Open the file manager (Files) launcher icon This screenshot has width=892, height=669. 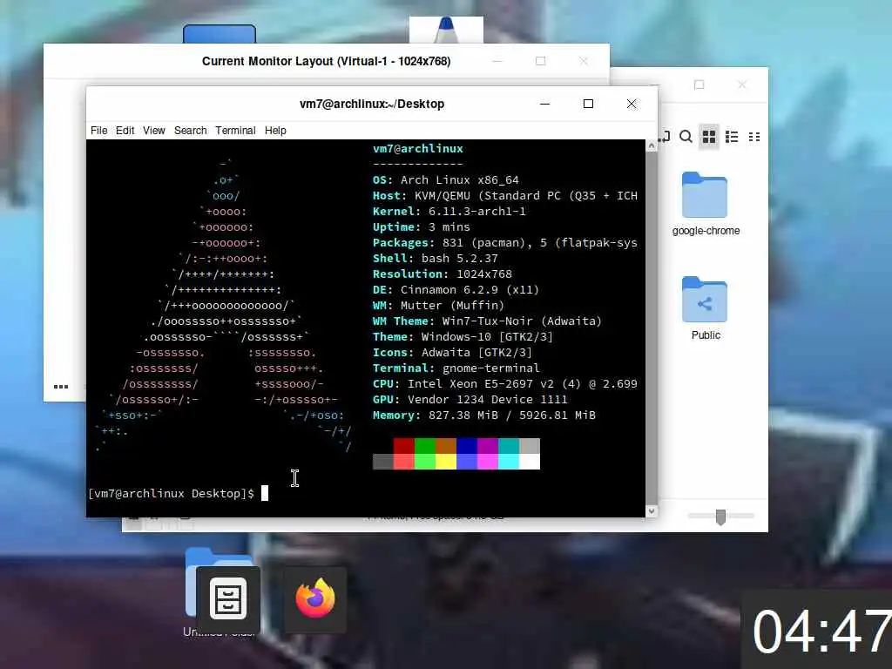tap(228, 599)
